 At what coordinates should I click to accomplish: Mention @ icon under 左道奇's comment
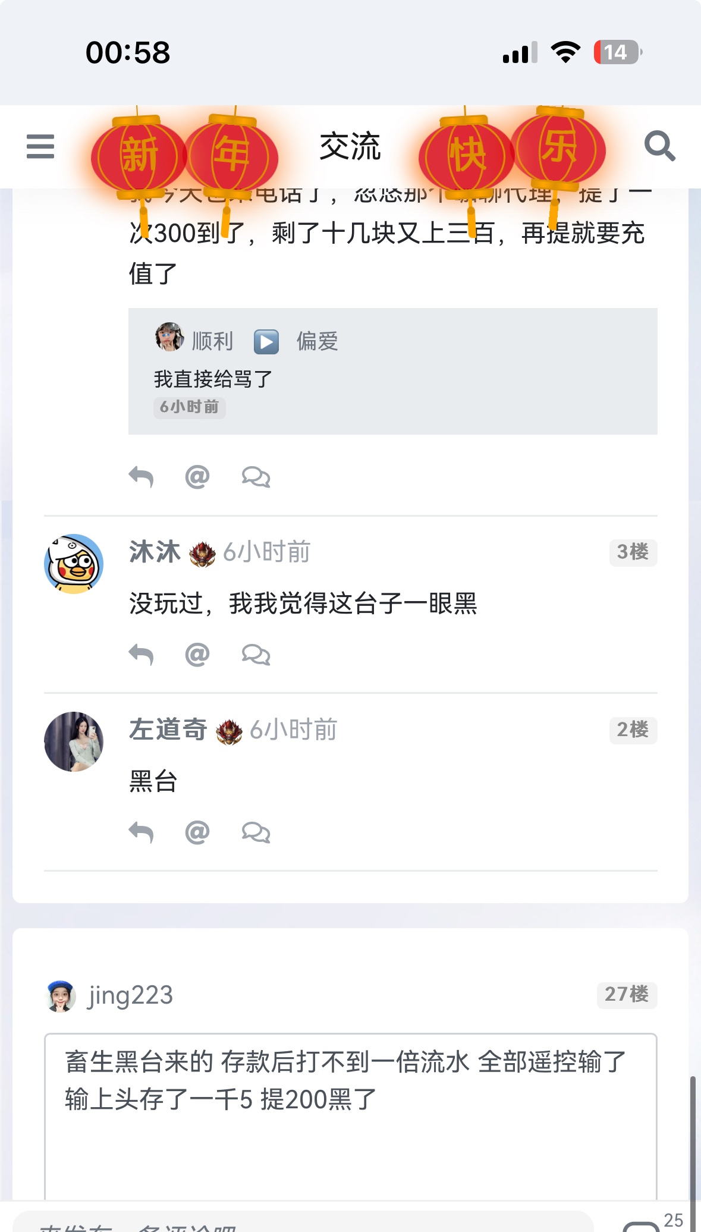coord(197,832)
